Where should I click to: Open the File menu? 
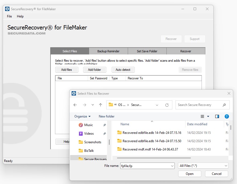point(9,16)
